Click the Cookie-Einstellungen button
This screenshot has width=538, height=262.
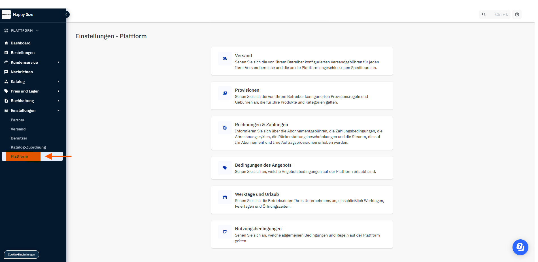(22, 254)
